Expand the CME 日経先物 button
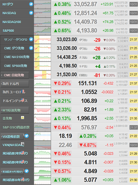Image resolution: width=138 pixels, height=185 pixels. (15, 75)
